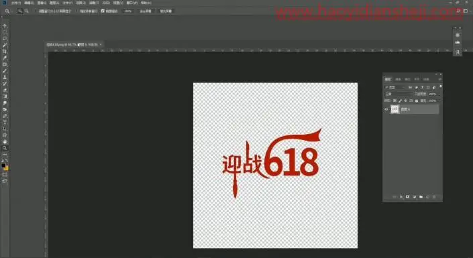473x258 pixels.
Task: Toggle lock position icon
Action: click(405, 101)
